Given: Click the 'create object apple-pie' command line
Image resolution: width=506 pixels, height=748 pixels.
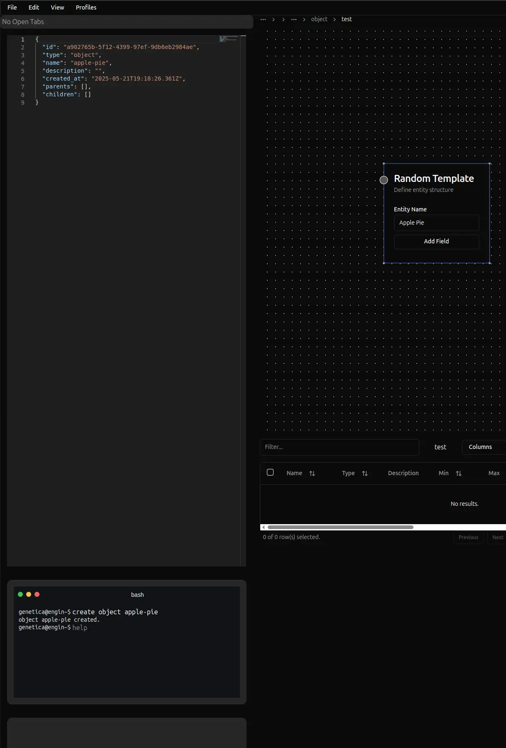Looking at the screenshot, I should (x=115, y=612).
